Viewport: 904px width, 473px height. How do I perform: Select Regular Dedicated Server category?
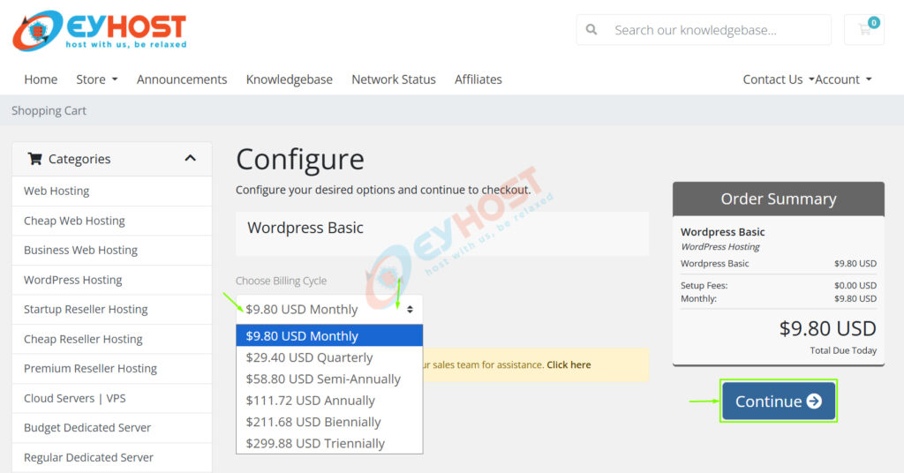[x=112, y=457]
